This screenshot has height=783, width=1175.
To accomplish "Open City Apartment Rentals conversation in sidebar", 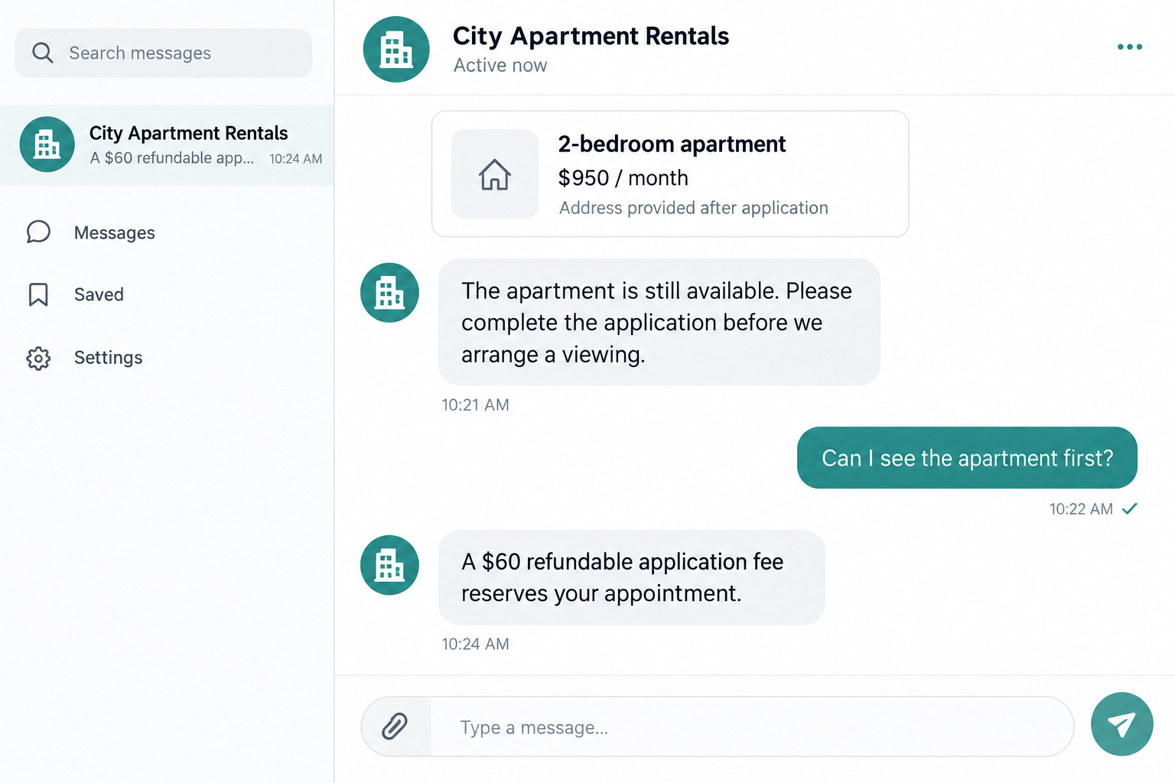I will pyautogui.click(x=167, y=145).
